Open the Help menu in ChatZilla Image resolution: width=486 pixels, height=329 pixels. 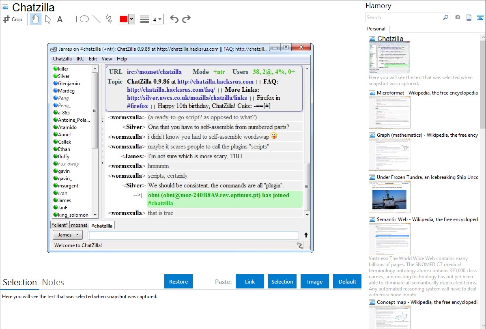click(122, 59)
